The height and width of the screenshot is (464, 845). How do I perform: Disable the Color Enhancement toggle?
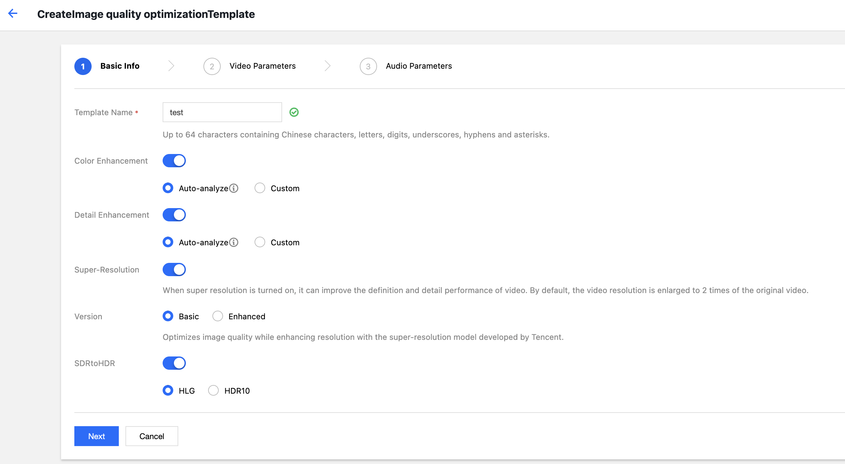[x=174, y=161]
